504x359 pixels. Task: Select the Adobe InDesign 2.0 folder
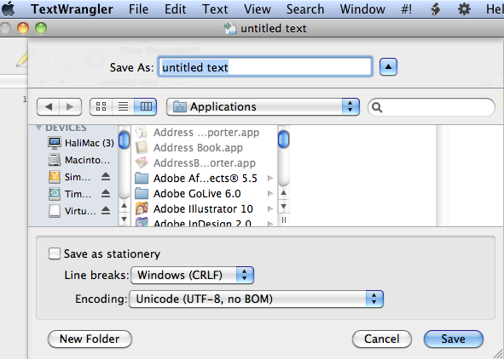(x=193, y=222)
